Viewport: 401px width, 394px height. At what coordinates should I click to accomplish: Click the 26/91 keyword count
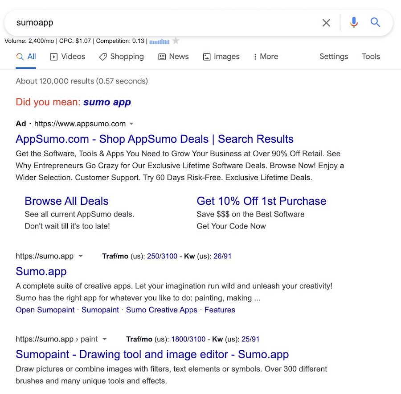(x=222, y=256)
